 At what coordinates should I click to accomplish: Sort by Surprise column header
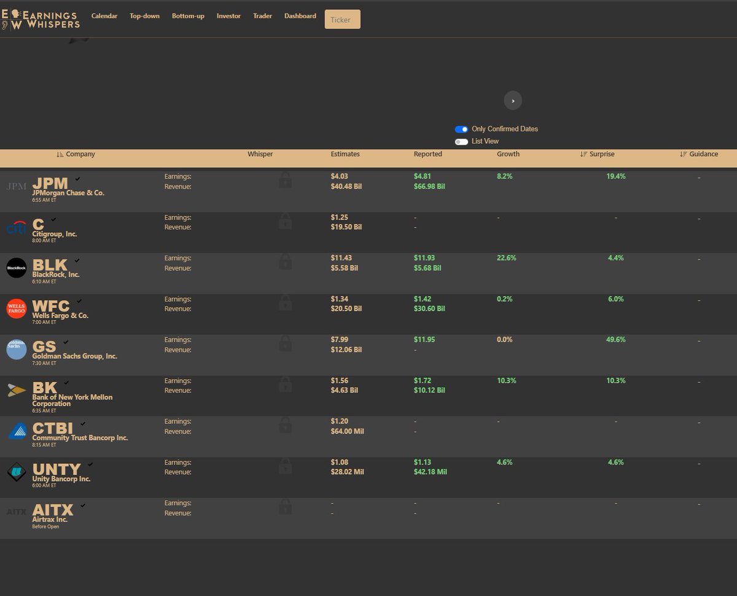(597, 154)
